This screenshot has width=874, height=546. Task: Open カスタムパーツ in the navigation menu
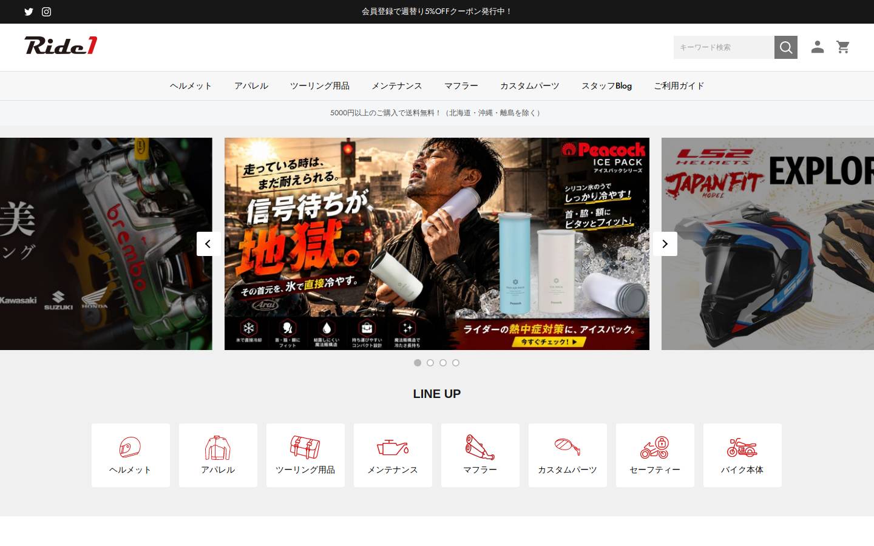point(530,86)
